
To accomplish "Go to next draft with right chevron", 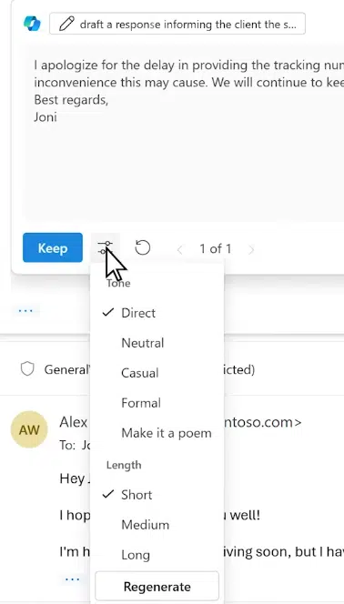I will click(251, 249).
